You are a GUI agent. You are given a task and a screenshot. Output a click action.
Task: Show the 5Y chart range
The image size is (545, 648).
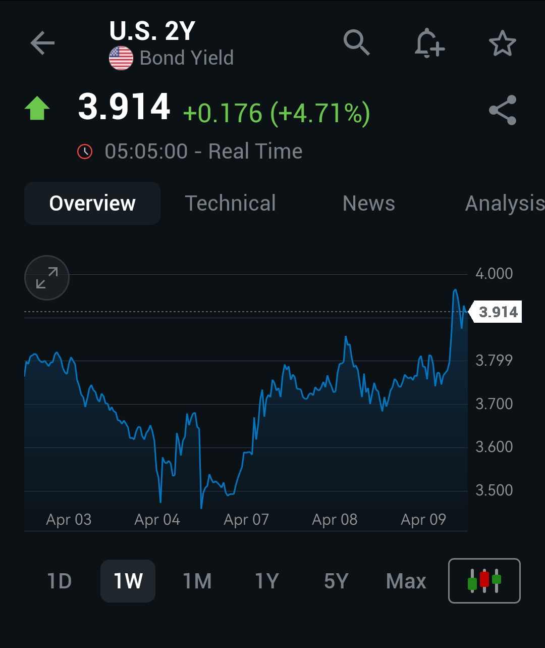[336, 581]
